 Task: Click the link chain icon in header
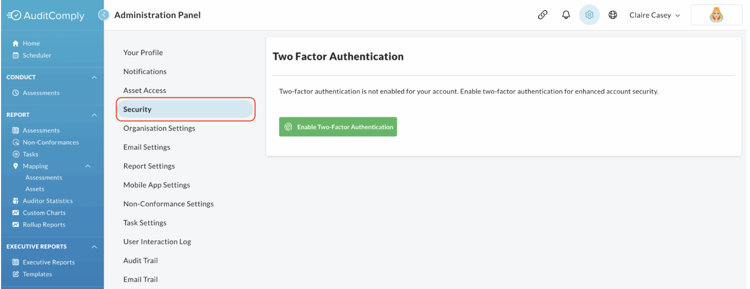tap(542, 15)
